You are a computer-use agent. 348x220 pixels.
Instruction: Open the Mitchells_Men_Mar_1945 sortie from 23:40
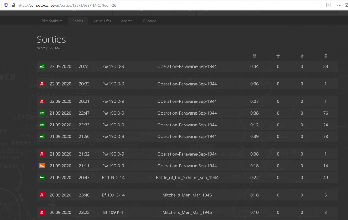tap(187, 195)
